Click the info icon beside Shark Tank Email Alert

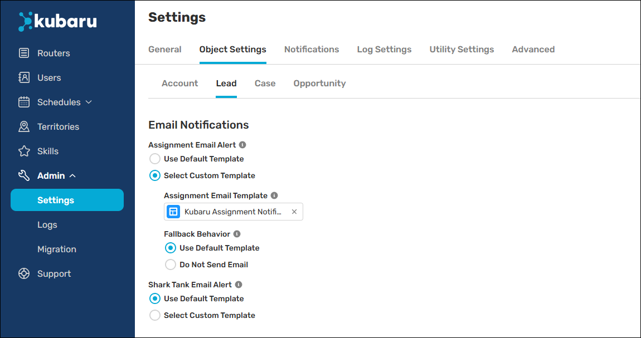tap(239, 285)
